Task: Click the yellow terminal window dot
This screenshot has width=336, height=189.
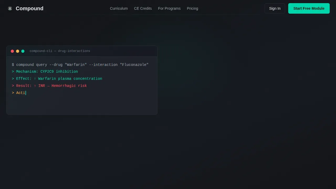Action: tap(18, 51)
